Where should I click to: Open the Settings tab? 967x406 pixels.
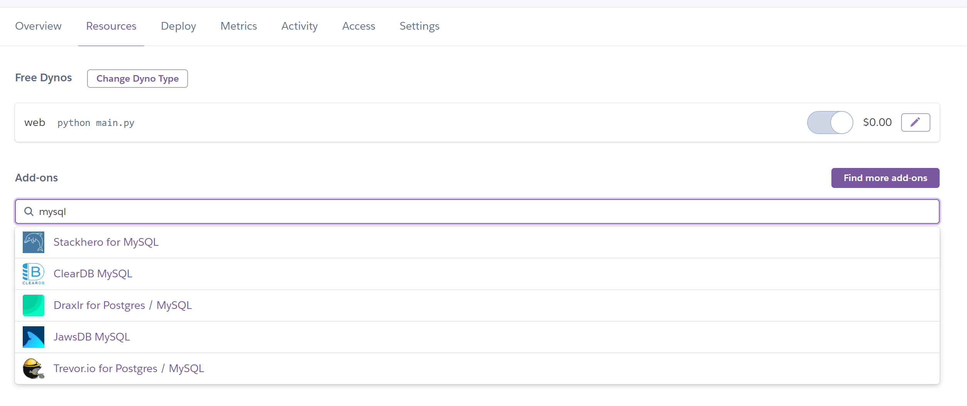[419, 26]
